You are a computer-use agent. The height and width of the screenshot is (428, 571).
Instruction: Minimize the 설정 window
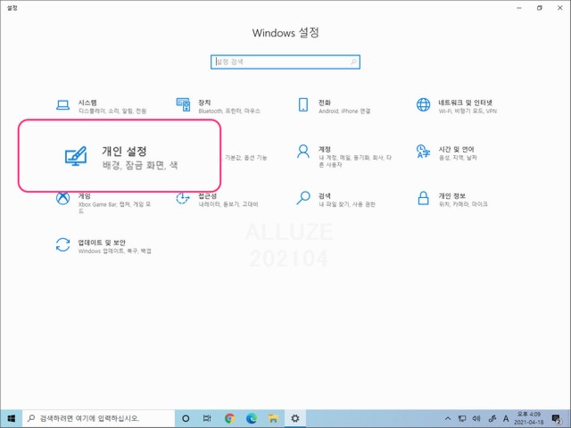pyautogui.click(x=519, y=8)
